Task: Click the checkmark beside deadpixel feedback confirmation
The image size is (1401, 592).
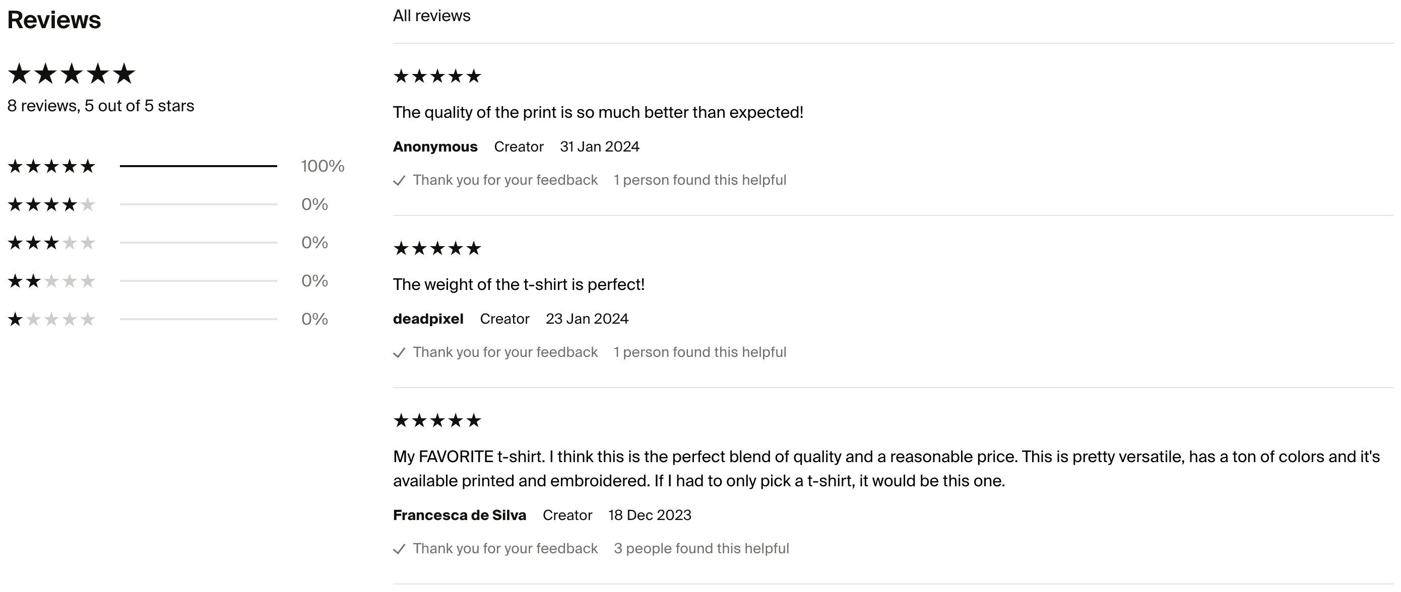Action: [x=400, y=352]
